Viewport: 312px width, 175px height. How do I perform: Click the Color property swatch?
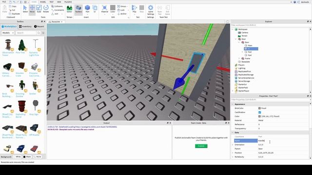click(x=259, y=116)
